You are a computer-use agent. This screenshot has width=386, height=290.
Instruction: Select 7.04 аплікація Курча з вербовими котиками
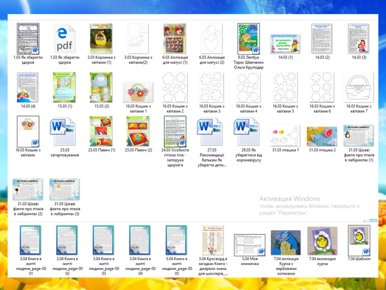tap(286, 243)
